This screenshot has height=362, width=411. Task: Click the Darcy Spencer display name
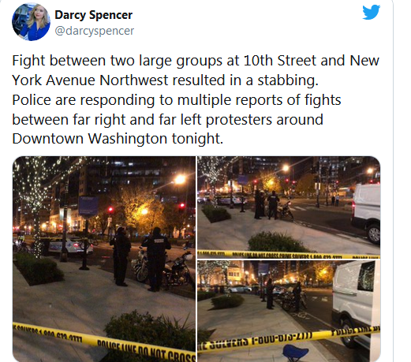point(93,15)
